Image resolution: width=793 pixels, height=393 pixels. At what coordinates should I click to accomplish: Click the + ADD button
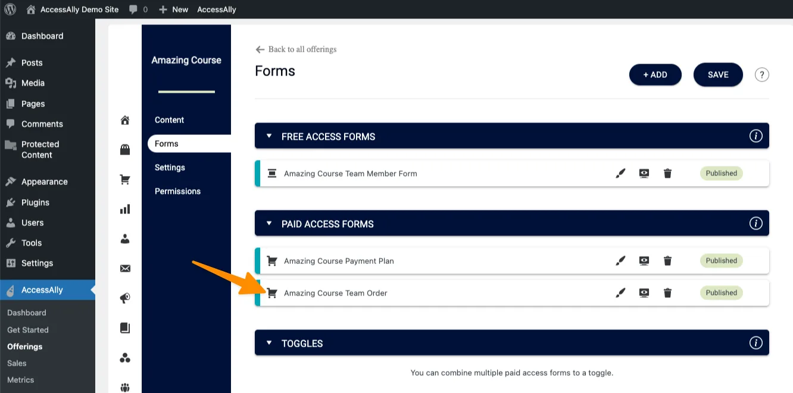click(x=655, y=75)
